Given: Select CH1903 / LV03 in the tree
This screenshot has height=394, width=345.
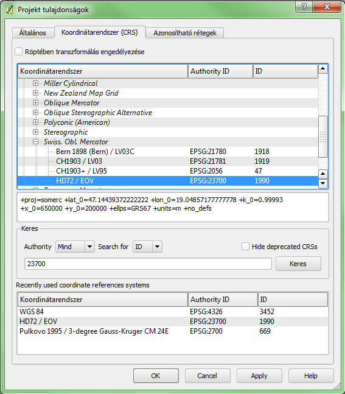Looking at the screenshot, I should click(79, 161).
